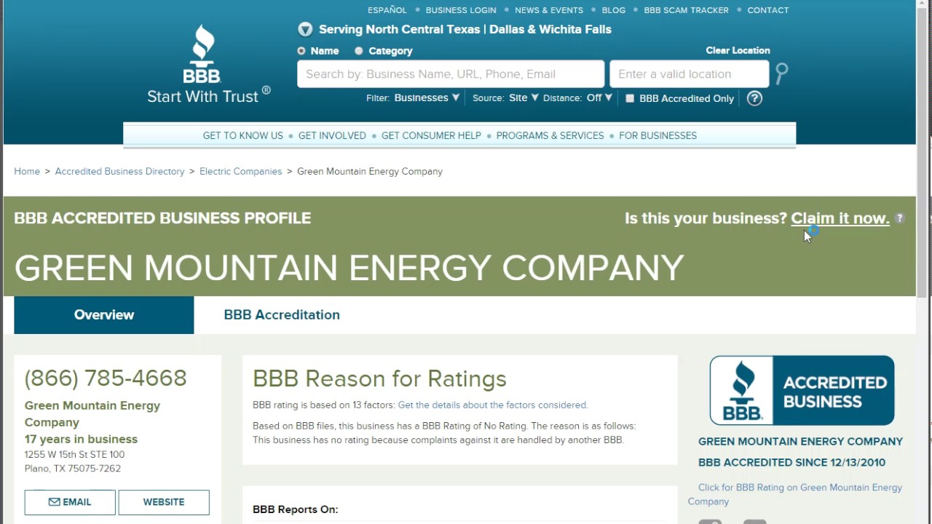The height and width of the screenshot is (524, 932).
Task: Focus the Enter a valid location field
Action: [689, 74]
